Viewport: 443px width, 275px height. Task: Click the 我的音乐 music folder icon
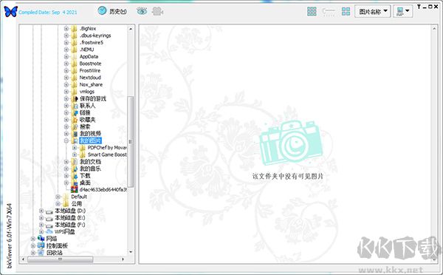(x=75, y=169)
